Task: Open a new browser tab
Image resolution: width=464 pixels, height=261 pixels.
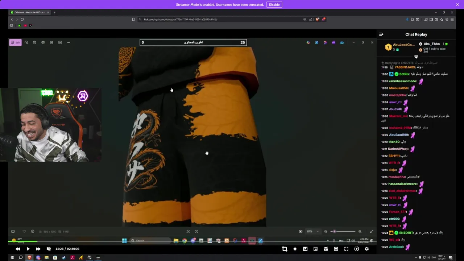Action: [x=54, y=12]
